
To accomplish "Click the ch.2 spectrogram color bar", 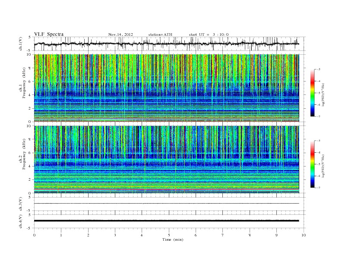I will (312, 164).
